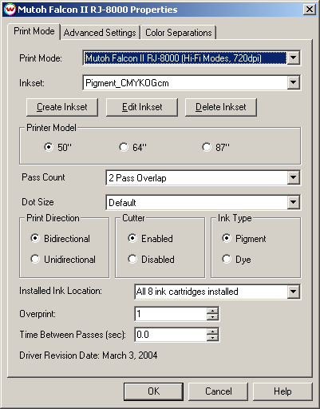Image resolution: width=320 pixels, height=409 pixels.
Task: Decrease the Overprint value with down arrow
Action: [x=212, y=317]
